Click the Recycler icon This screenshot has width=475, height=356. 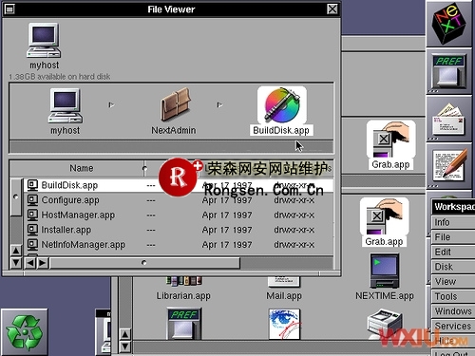pos(25,332)
